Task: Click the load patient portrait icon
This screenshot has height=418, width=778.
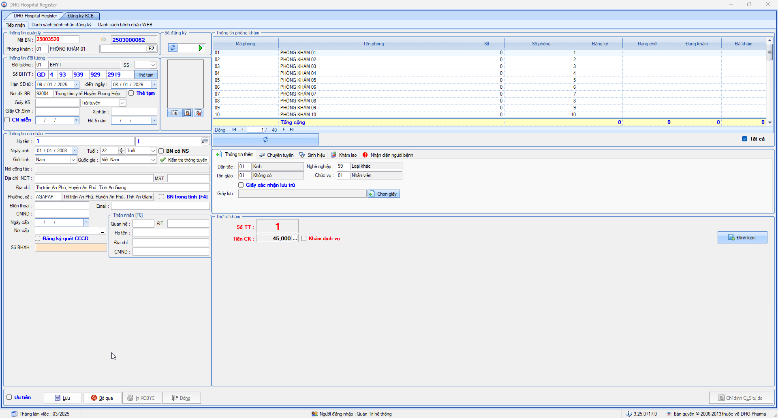Action: [188, 113]
